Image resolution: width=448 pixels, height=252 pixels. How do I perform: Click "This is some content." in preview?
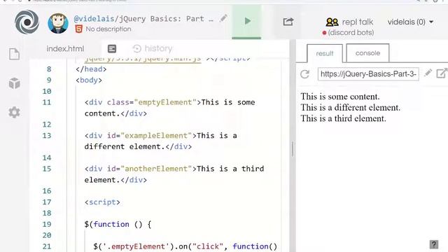click(x=340, y=97)
